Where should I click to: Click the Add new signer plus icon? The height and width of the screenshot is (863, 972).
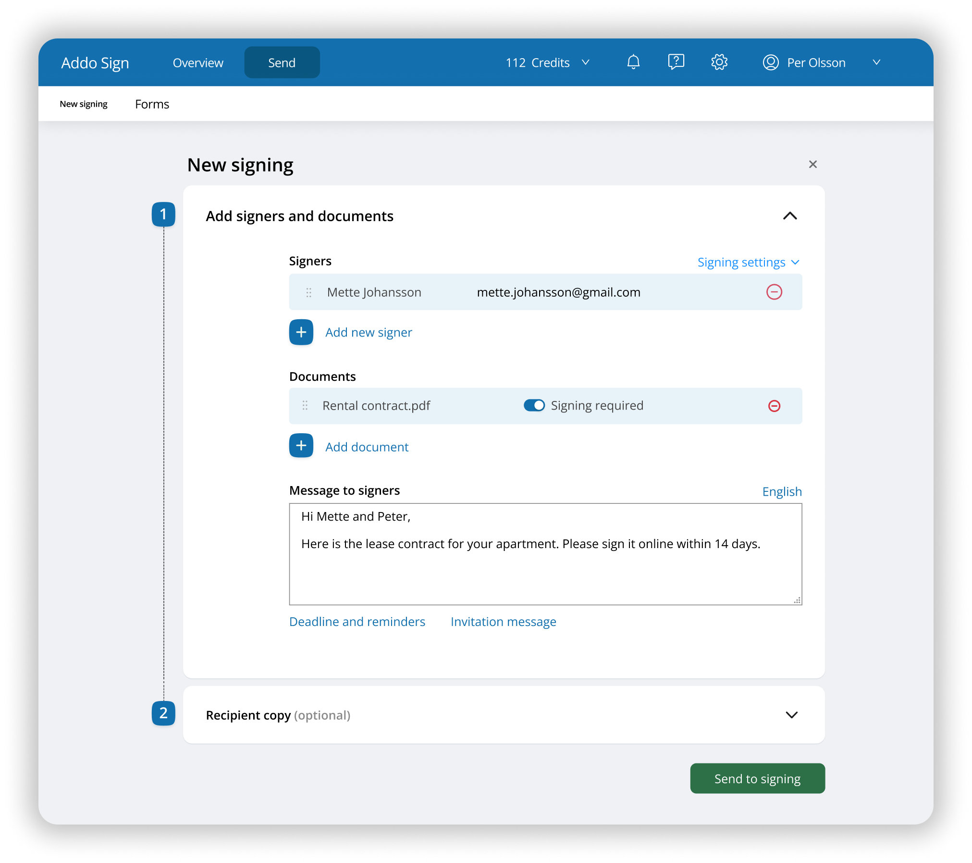click(x=301, y=332)
